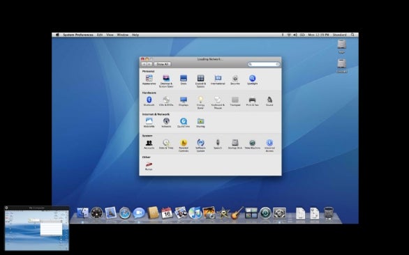Image resolution: width=409 pixels, height=255 pixels.
Task: Click the System Preferences search field
Action: coord(264,64)
